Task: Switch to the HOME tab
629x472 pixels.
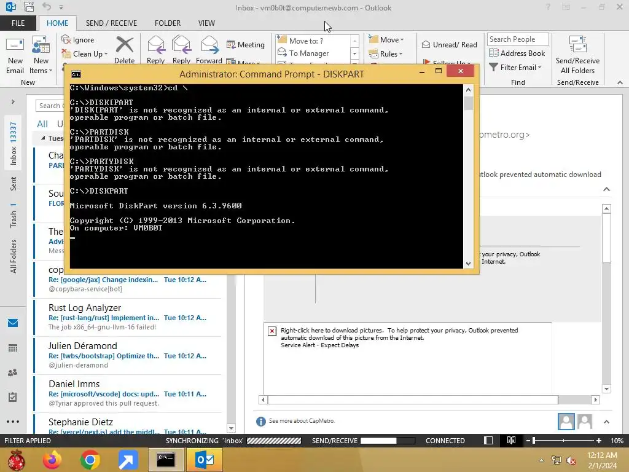Action: click(x=57, y=23)
